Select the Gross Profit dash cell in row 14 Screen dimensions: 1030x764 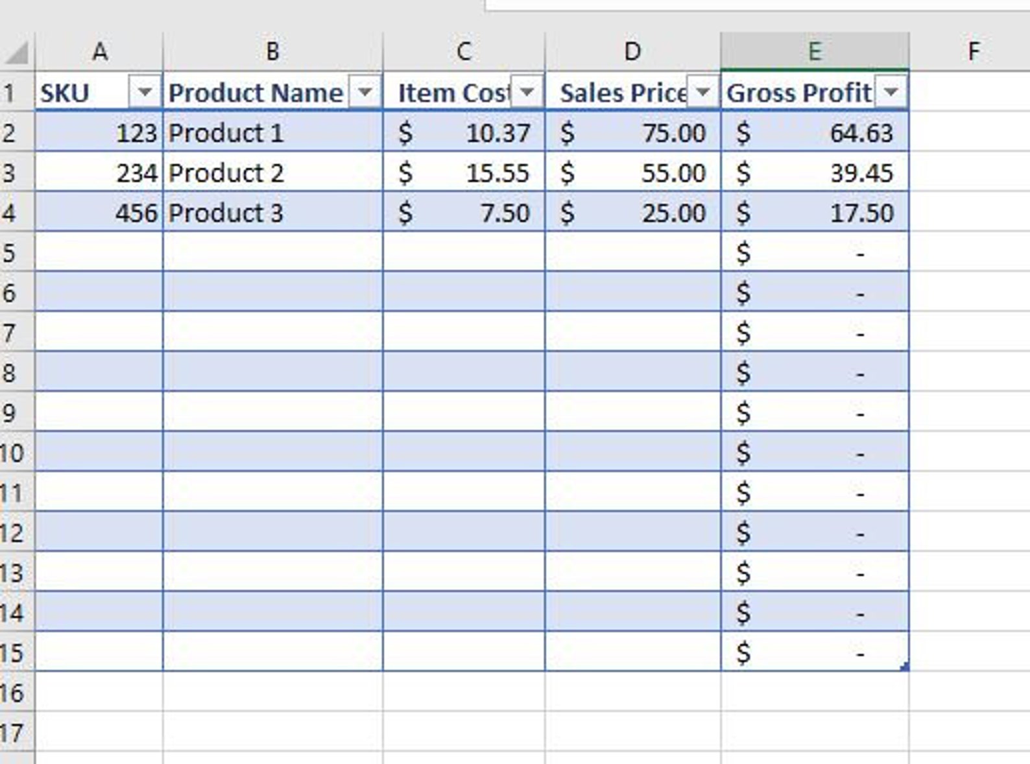click(815, 613)
